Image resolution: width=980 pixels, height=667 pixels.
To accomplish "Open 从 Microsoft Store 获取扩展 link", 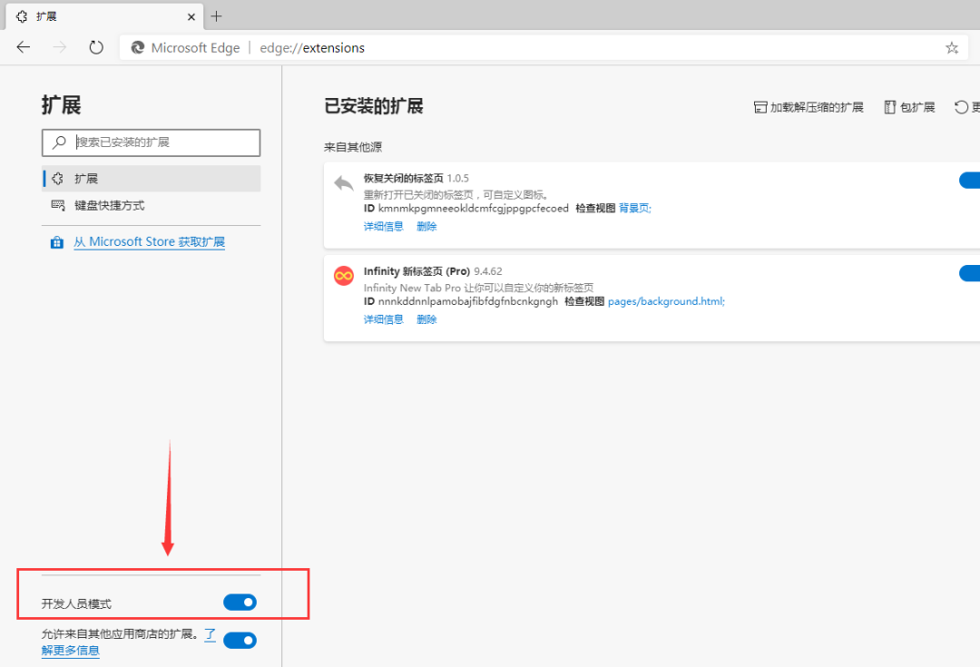I will (x=150, y=242).
